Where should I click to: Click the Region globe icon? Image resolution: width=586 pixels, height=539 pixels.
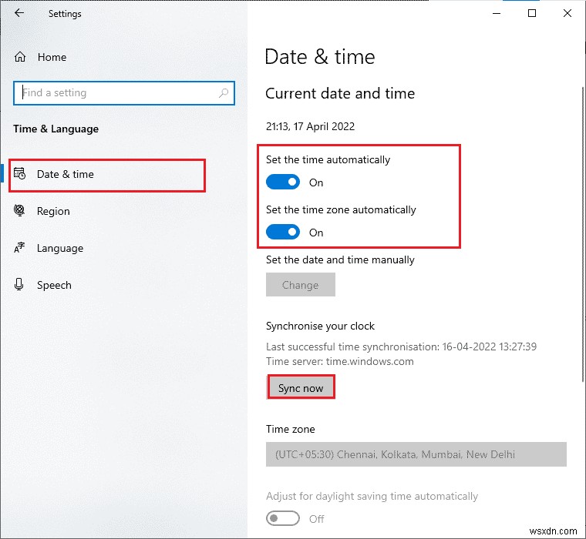[20, 211]
